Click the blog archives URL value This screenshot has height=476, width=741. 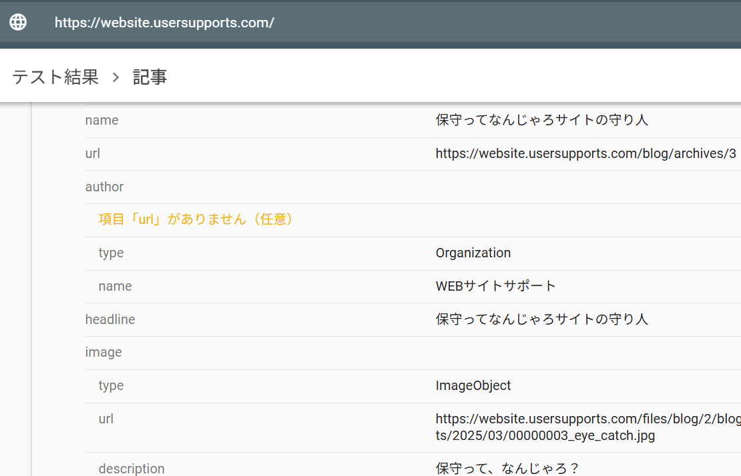[x=585, y=153]
